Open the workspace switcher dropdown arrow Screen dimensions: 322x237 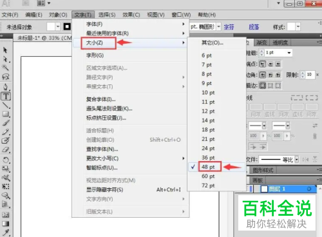click(x=278, y=3)
